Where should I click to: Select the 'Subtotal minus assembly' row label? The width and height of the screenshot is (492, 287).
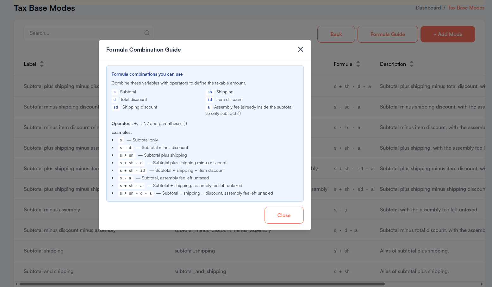point(52,209)
